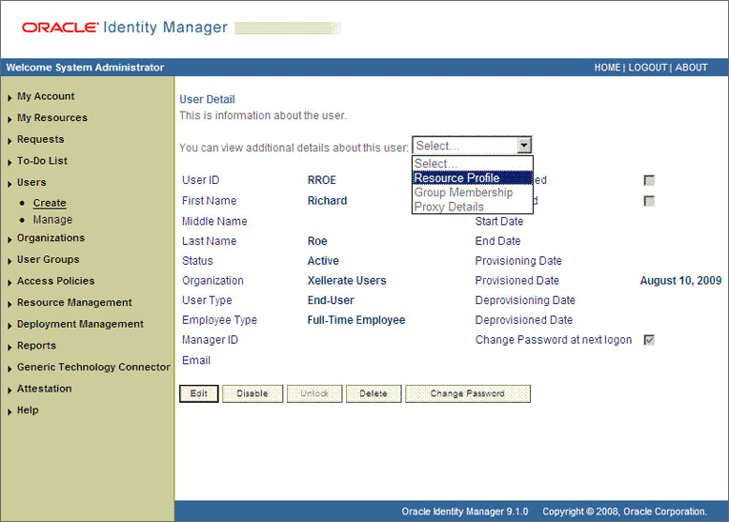
Task: Click the Change Password button
Action: coord(467,393)
